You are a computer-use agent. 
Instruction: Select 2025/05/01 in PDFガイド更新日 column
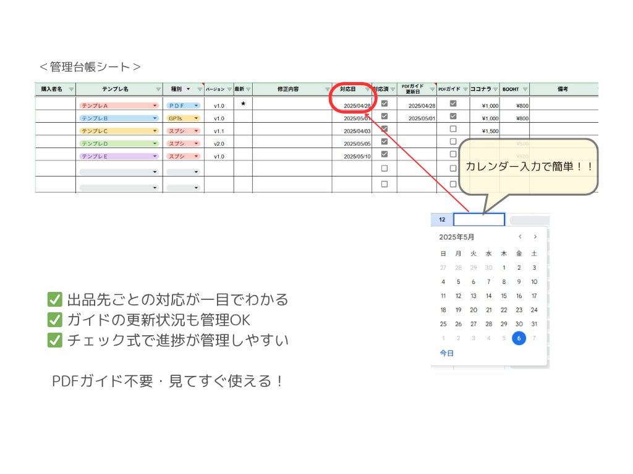417,118
